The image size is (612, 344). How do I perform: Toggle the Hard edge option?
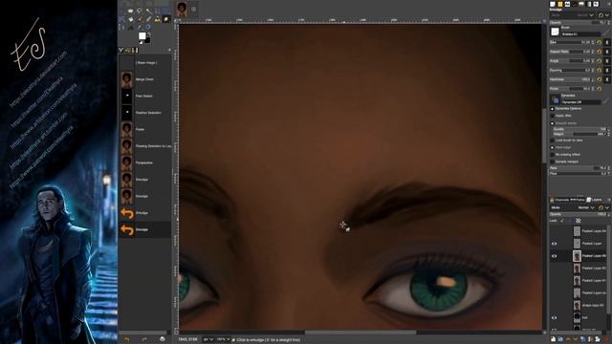(x=552, y=147)
